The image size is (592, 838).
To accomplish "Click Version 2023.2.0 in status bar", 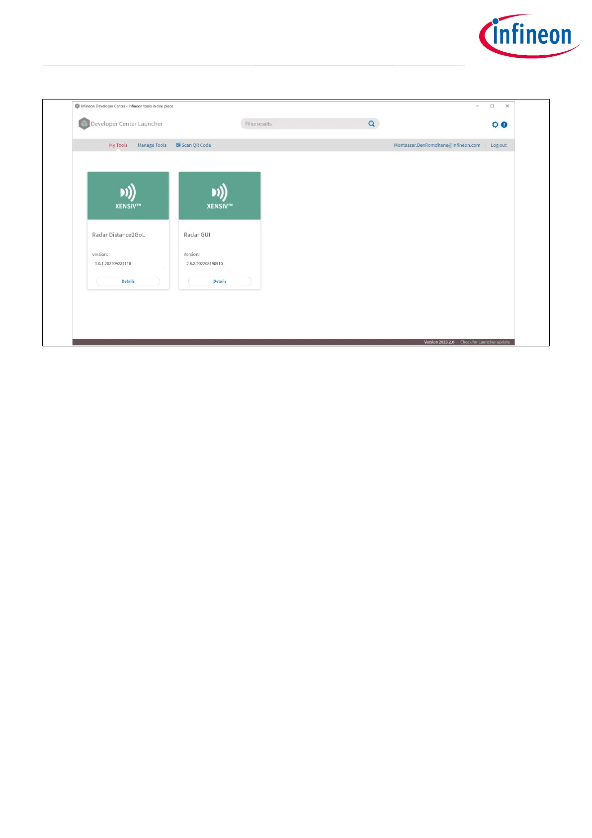I will (439, 342).
